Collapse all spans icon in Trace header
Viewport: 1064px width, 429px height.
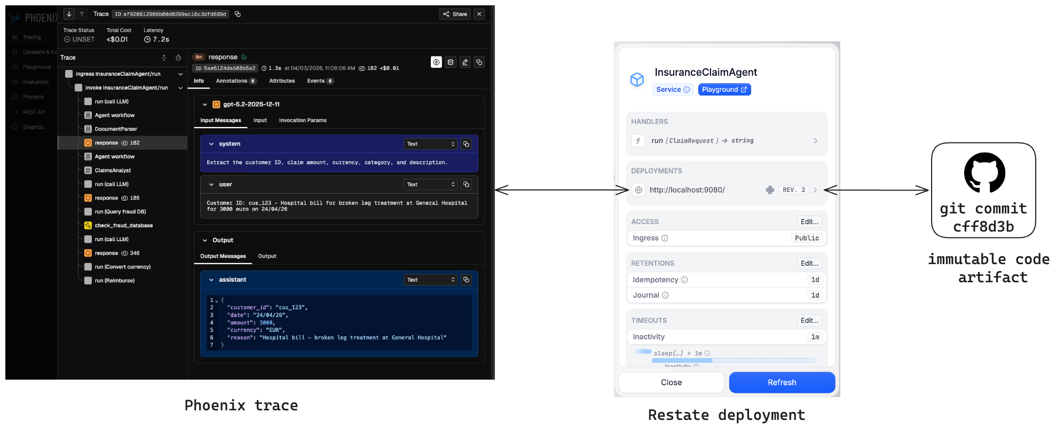pos(164,58)
